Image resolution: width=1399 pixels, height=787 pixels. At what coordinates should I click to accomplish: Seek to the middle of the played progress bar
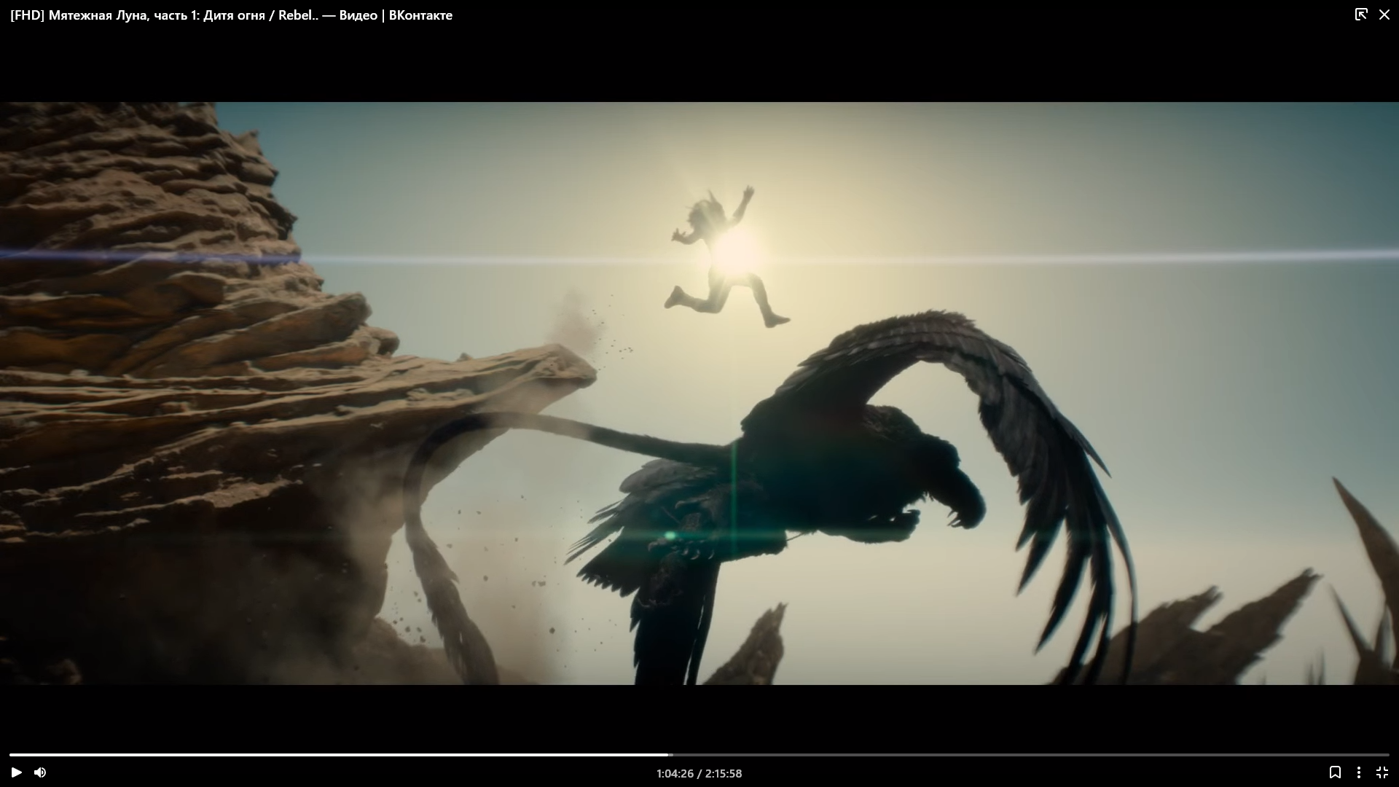coord(339,755)
